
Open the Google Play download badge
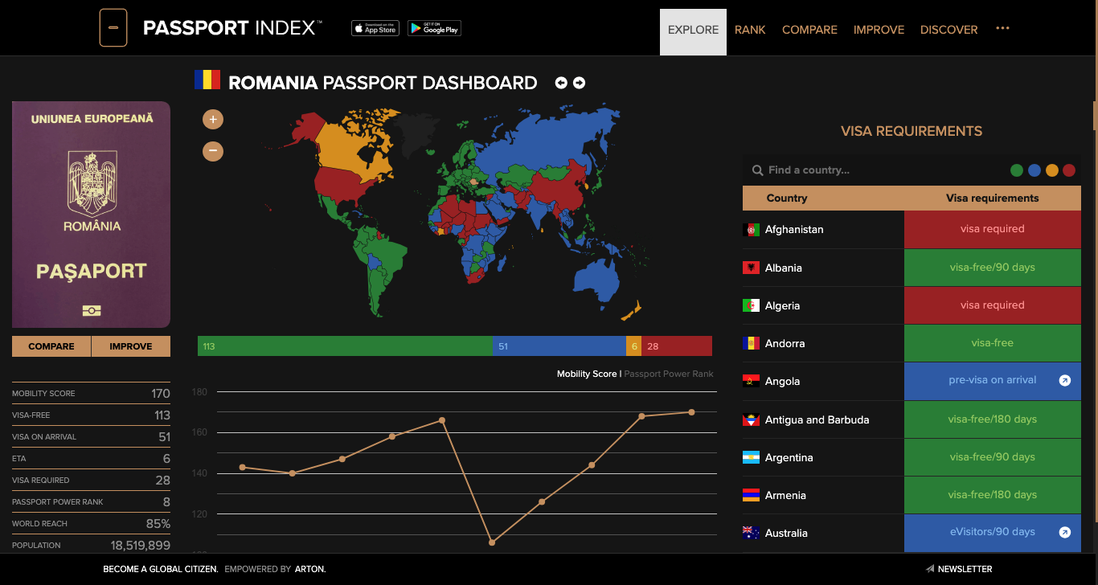(x=434, y=28)
